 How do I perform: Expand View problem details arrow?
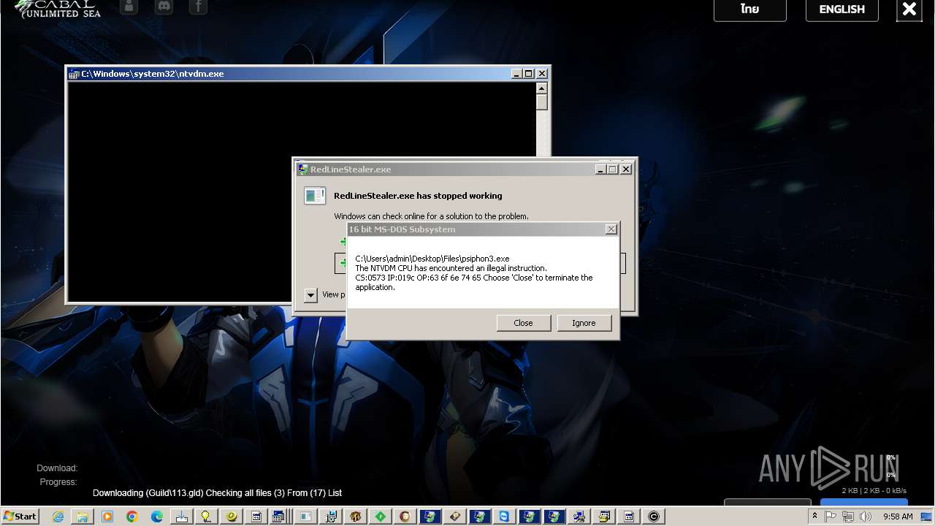(x=310, y=295)
